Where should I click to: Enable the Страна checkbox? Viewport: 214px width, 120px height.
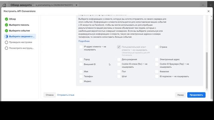[x=157, y=47]
